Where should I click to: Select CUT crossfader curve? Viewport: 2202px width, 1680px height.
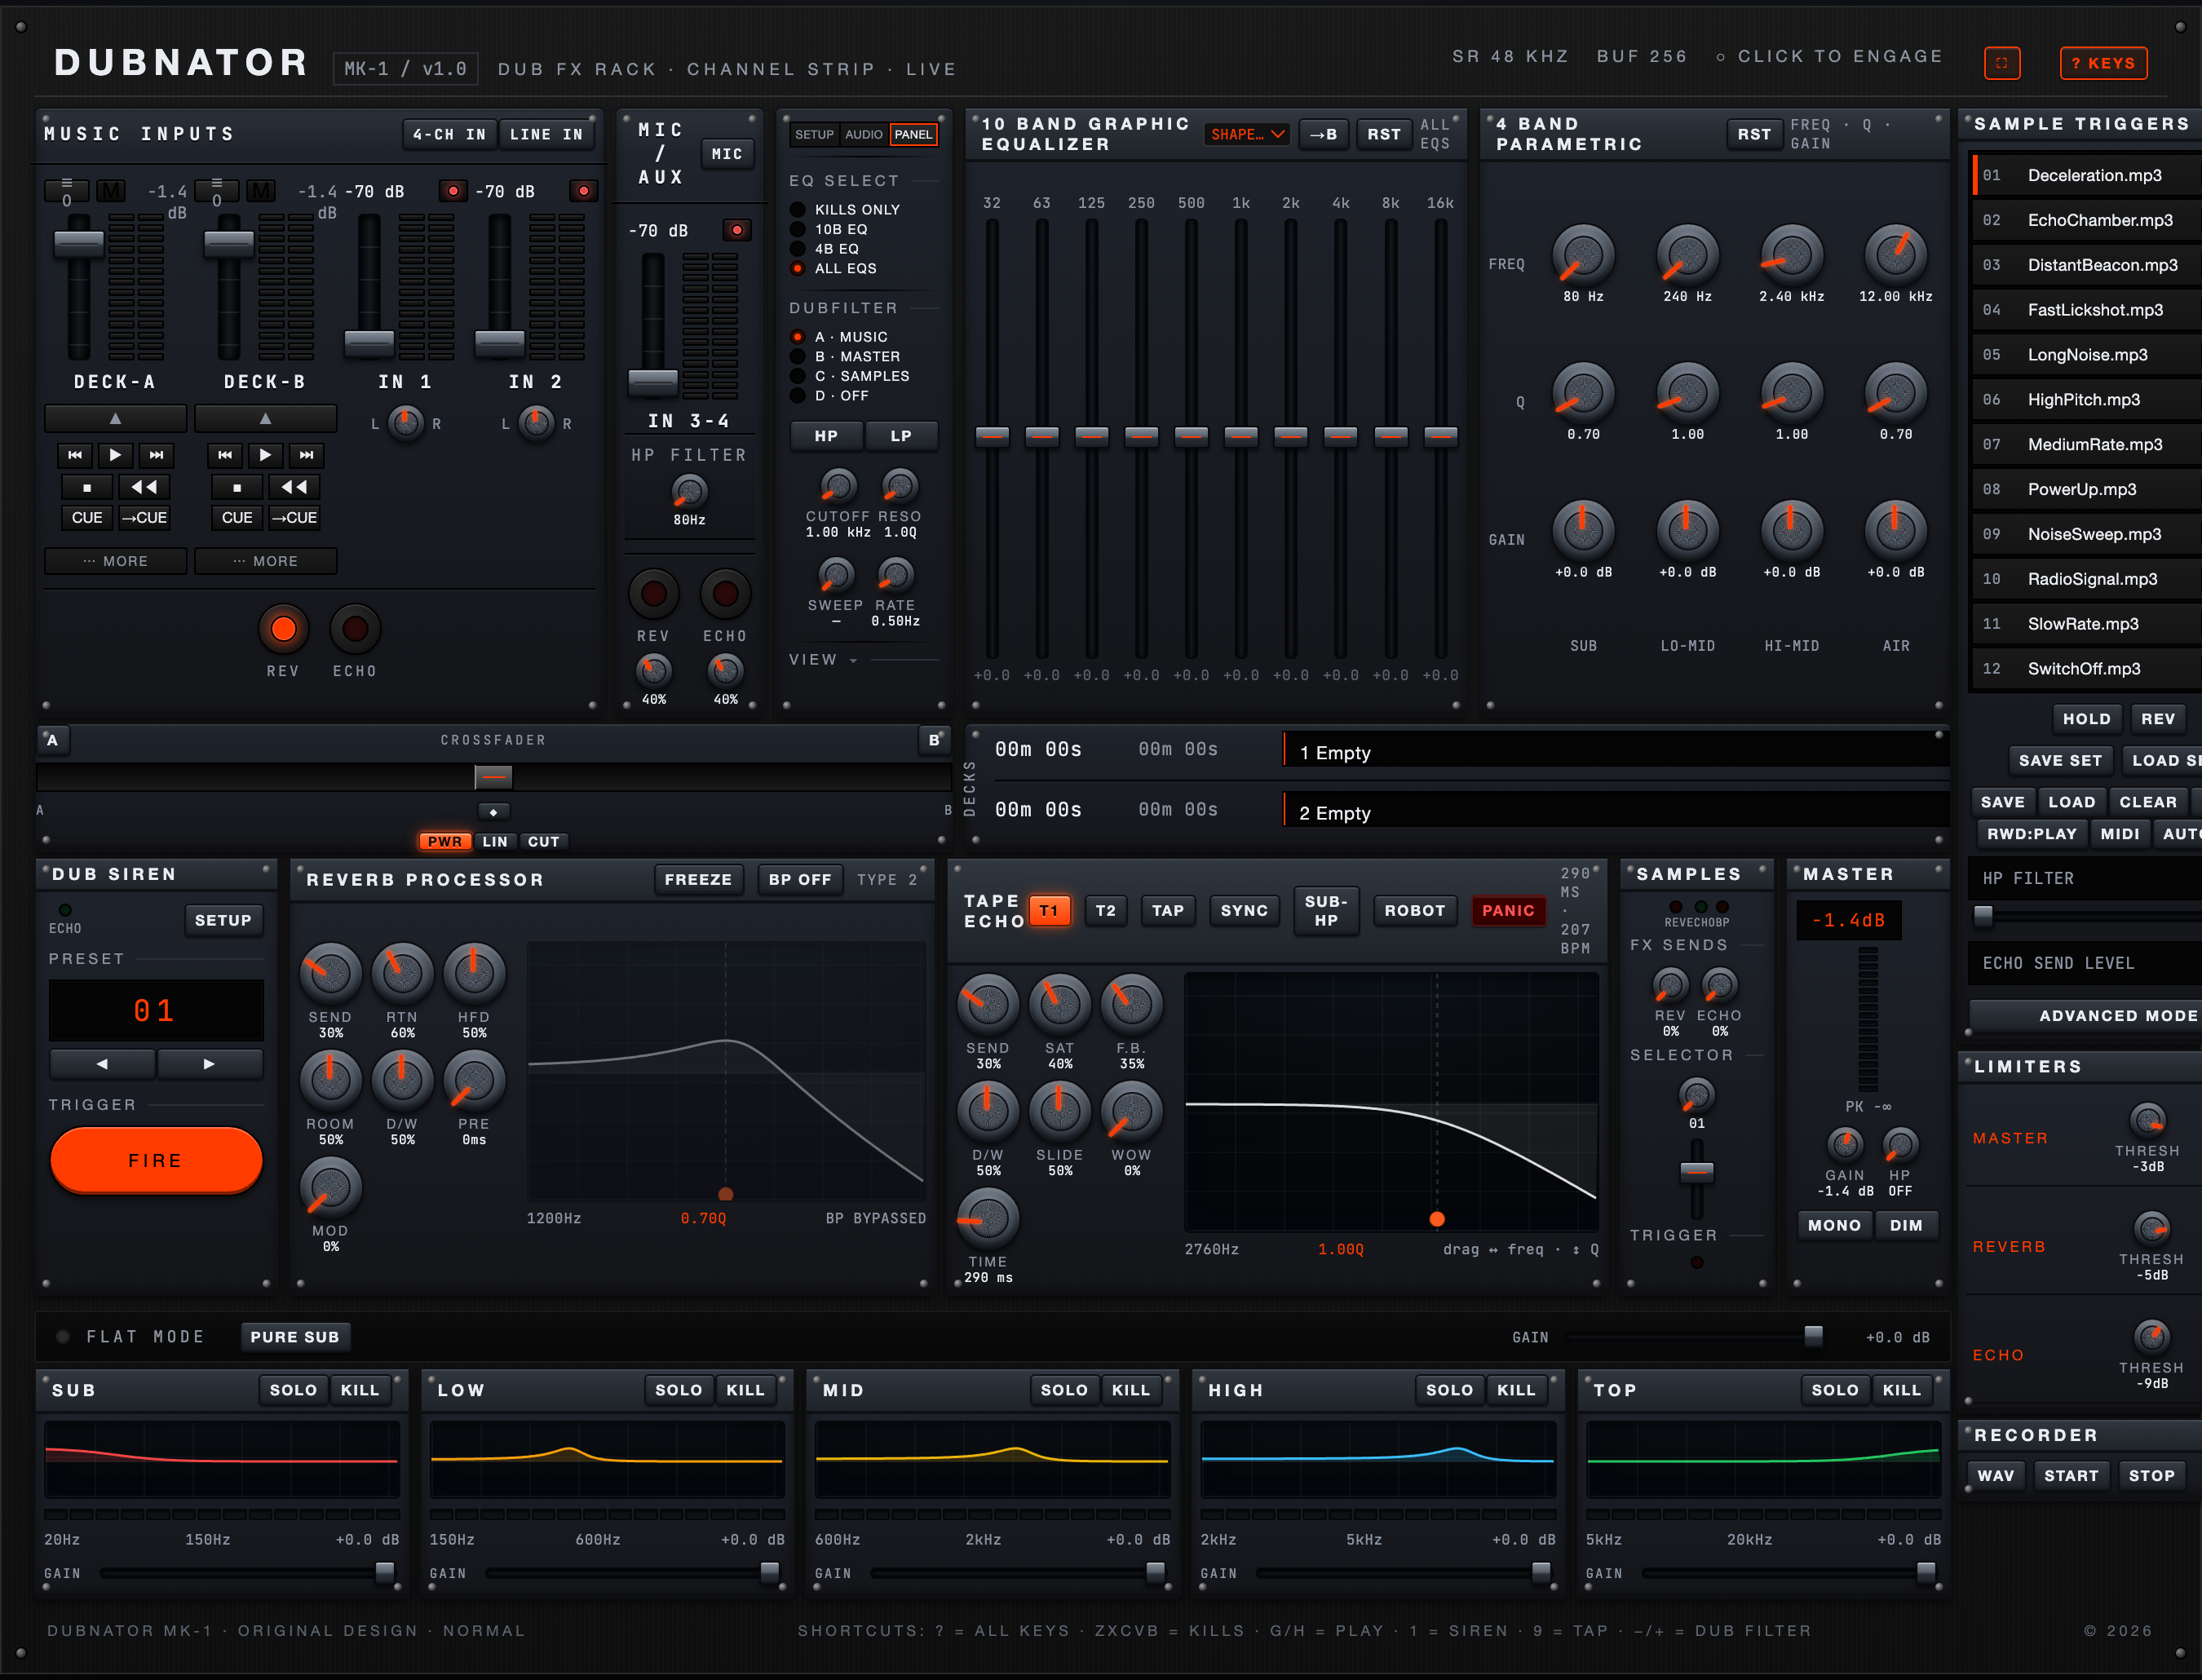click(x=543, y=841)
